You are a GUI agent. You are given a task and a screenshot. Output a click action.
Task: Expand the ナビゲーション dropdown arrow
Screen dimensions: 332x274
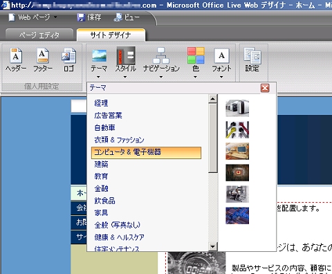161,77
